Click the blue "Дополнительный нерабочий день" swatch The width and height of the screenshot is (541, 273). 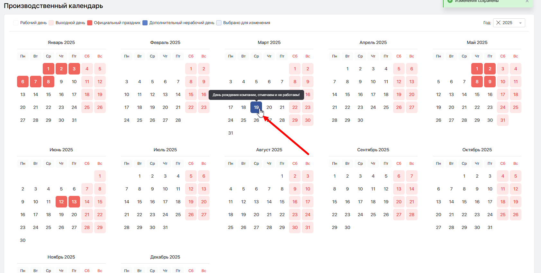point(145,23)
